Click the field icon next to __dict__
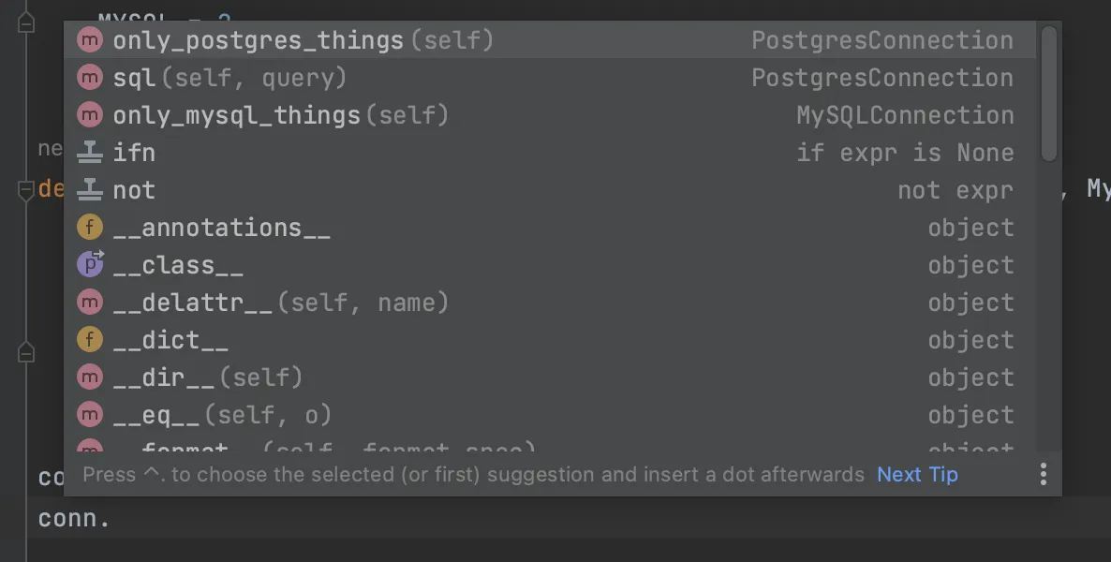This screenshot has height=562, width=1111. point(89,340)
